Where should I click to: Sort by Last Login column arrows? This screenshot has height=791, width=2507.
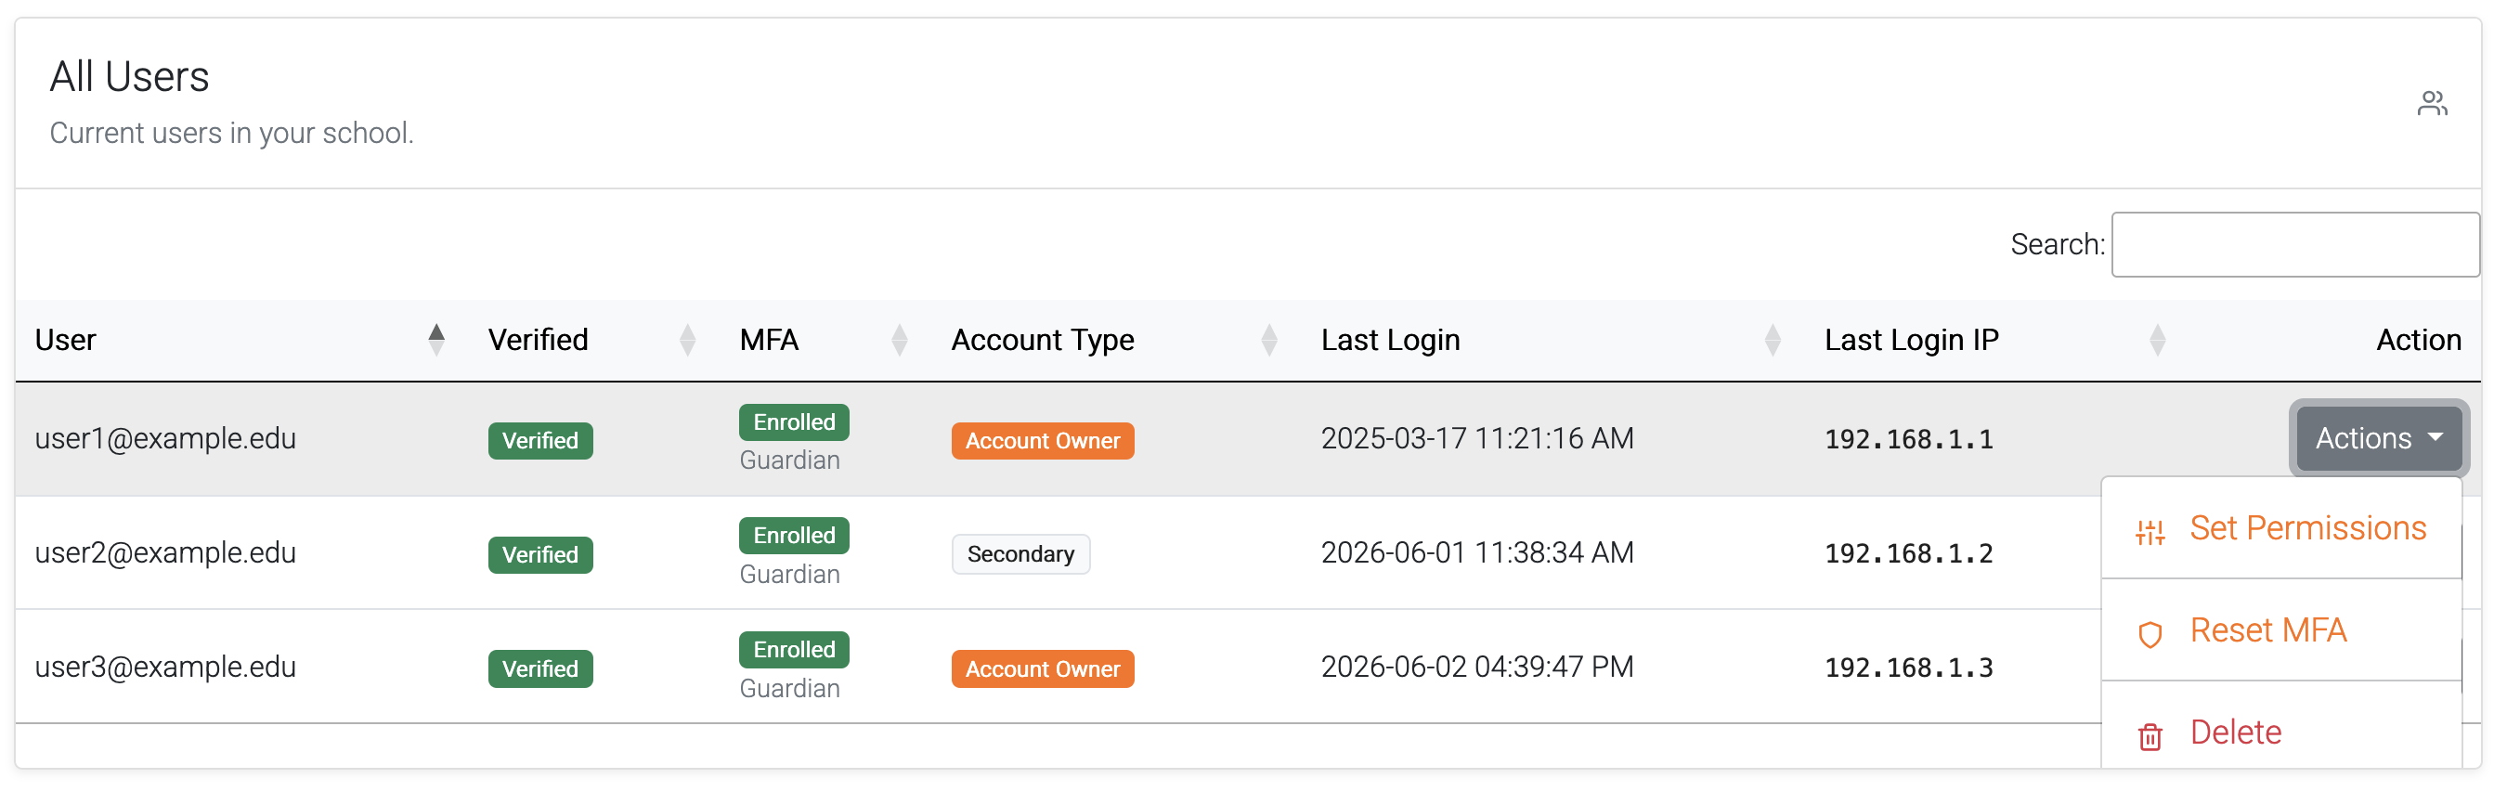(x=1773, y=340)
